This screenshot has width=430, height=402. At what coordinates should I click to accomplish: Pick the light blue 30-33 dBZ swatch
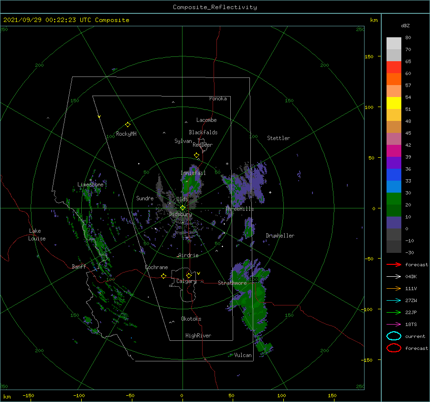tap(394, 187)
